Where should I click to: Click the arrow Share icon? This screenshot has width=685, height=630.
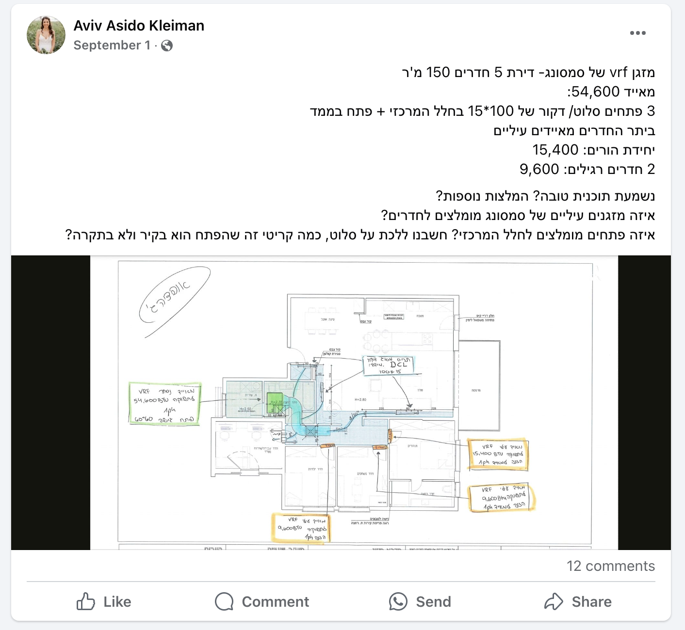(554, 601)
